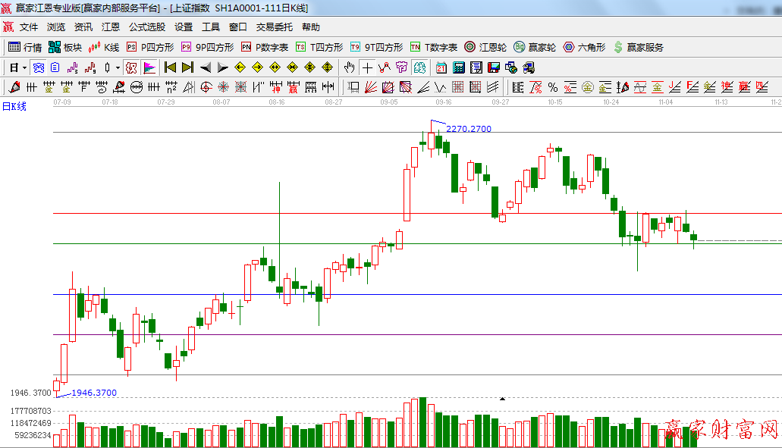Open the 赢家轮 wheel tool
The width and height of the screenshot is (782, 448).
tap(535, 47)
